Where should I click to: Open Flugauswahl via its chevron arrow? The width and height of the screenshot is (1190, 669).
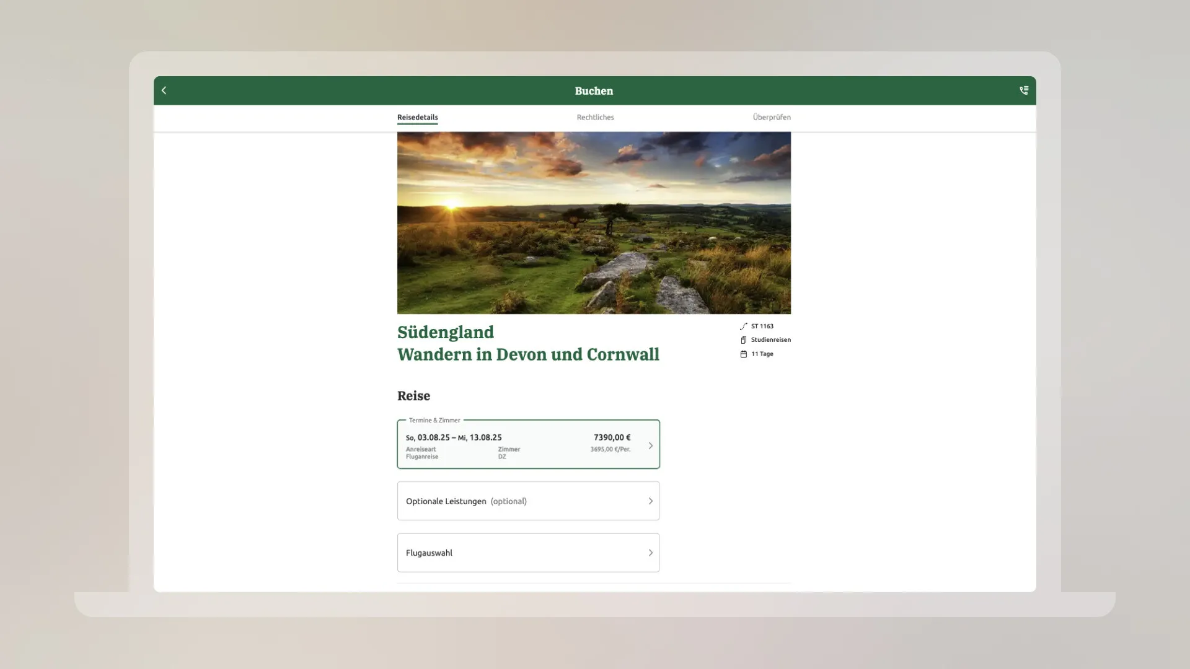point(650,553)
